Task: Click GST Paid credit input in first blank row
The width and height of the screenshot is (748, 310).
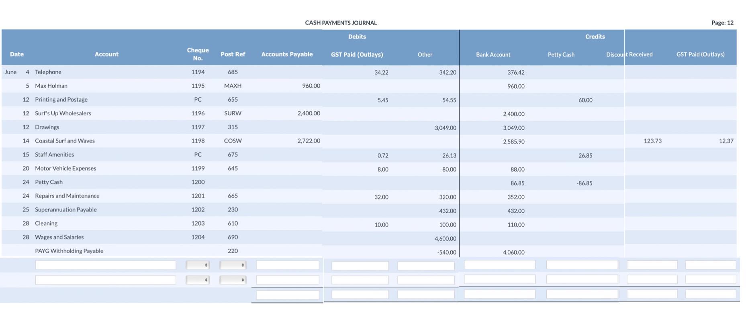Action: 711,265
